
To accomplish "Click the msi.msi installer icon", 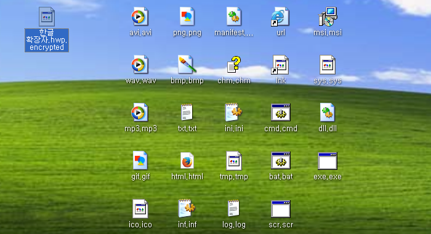I will [x=328, y=17].
